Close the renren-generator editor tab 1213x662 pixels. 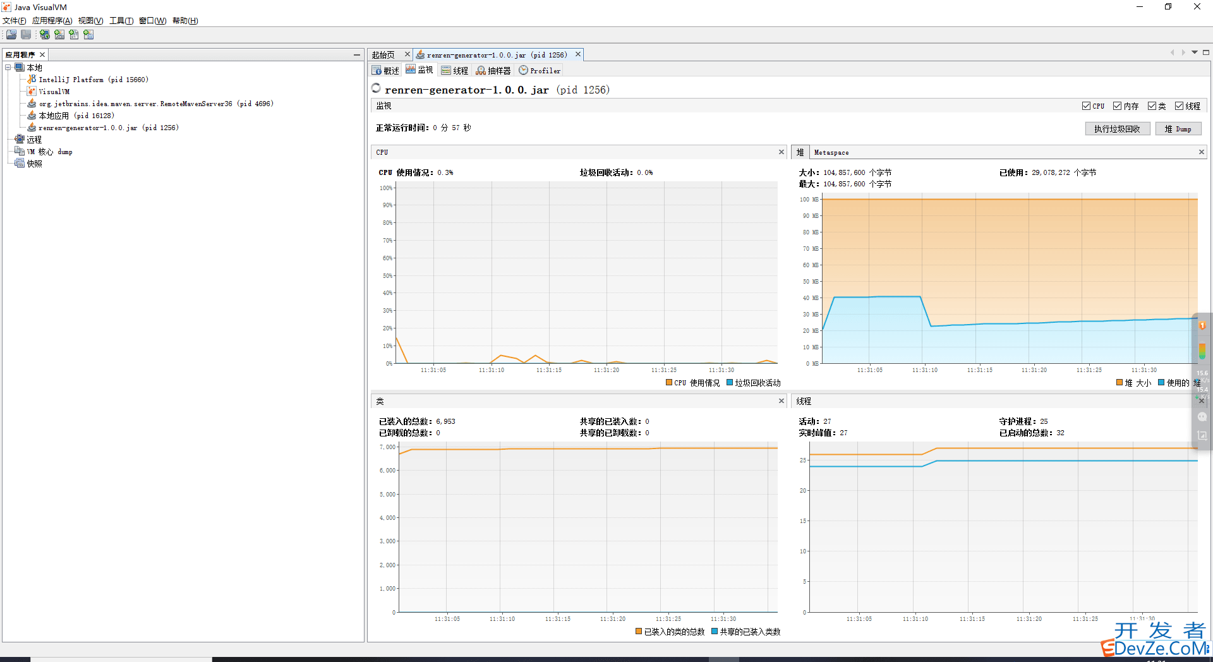coord(577,54)
